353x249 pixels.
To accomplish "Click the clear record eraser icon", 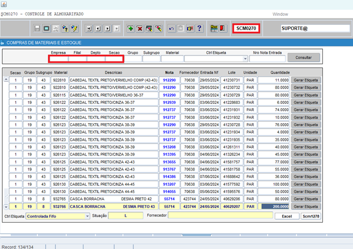I will 149,29.
